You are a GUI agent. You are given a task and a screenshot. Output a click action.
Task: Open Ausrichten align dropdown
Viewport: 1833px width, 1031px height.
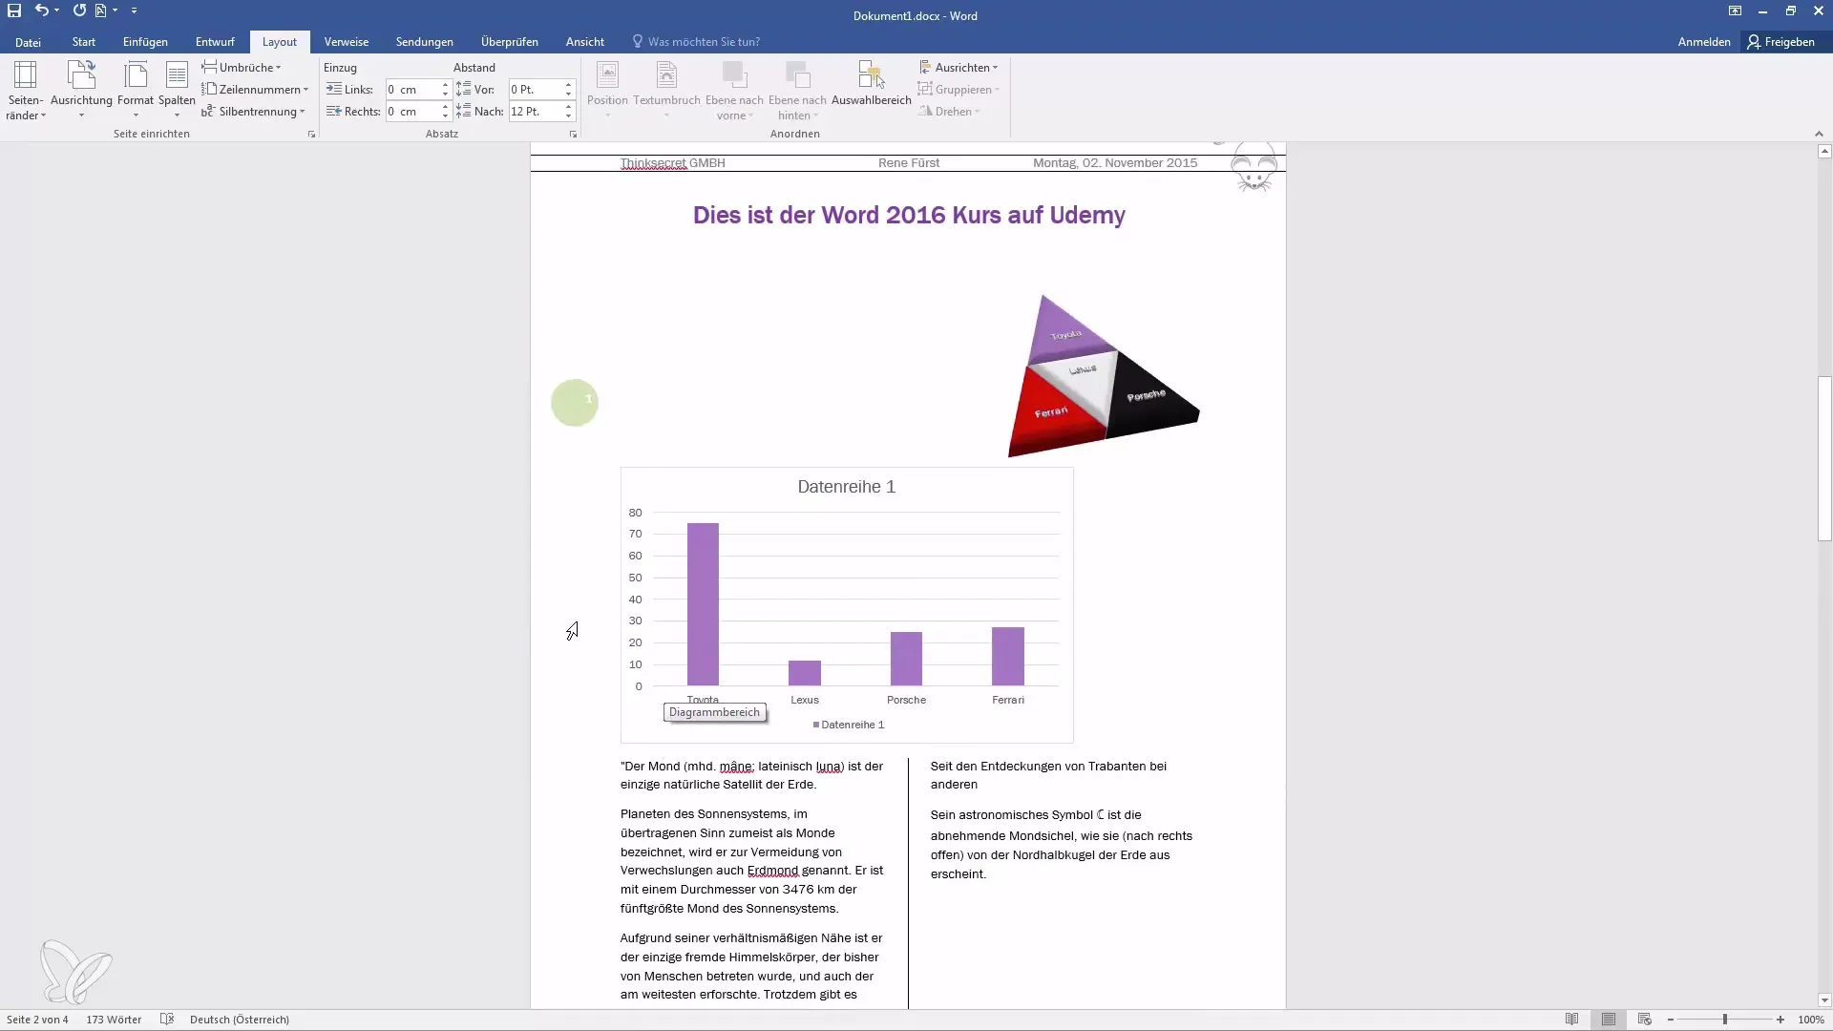click(959, 68)
